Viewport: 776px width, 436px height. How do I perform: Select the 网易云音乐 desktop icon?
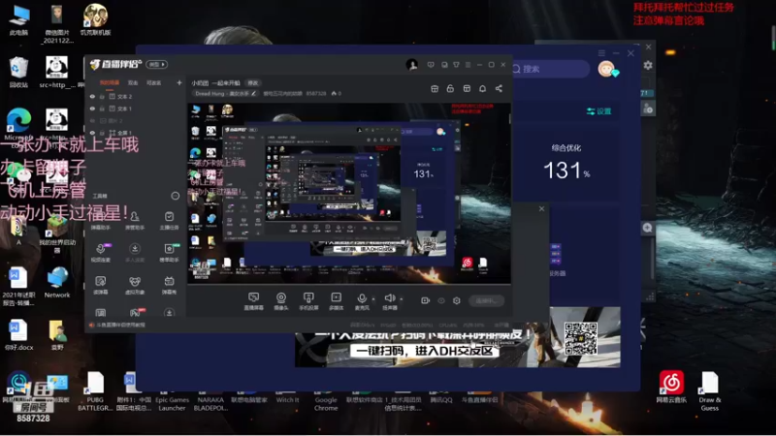tap(671, 388)
